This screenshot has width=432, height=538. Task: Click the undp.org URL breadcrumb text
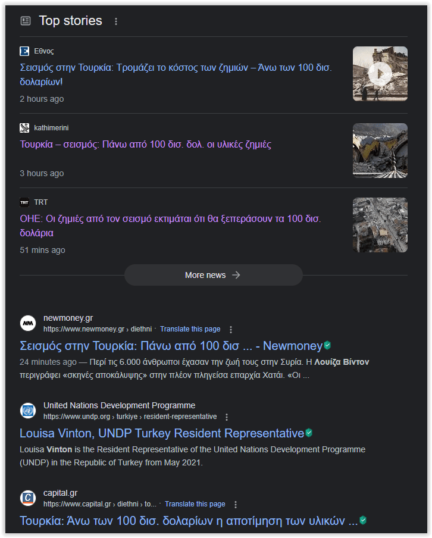tap(130, 417)
